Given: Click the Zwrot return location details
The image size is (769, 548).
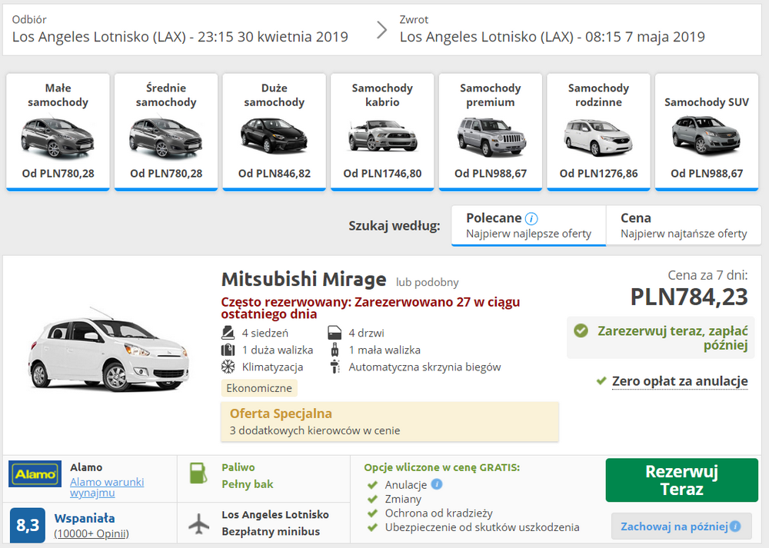Looking at the screenshot, I should pyautogui.click(x=551, y=30).
